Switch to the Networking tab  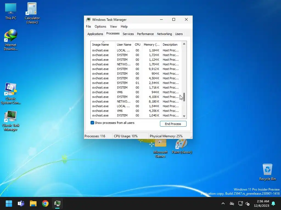click(164, 34)
